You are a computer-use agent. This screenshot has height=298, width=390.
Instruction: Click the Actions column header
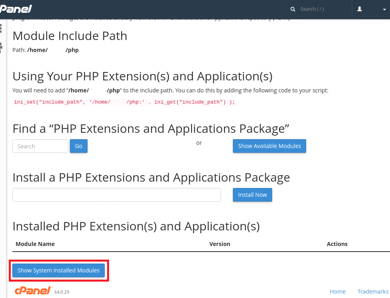pos(337,244)
